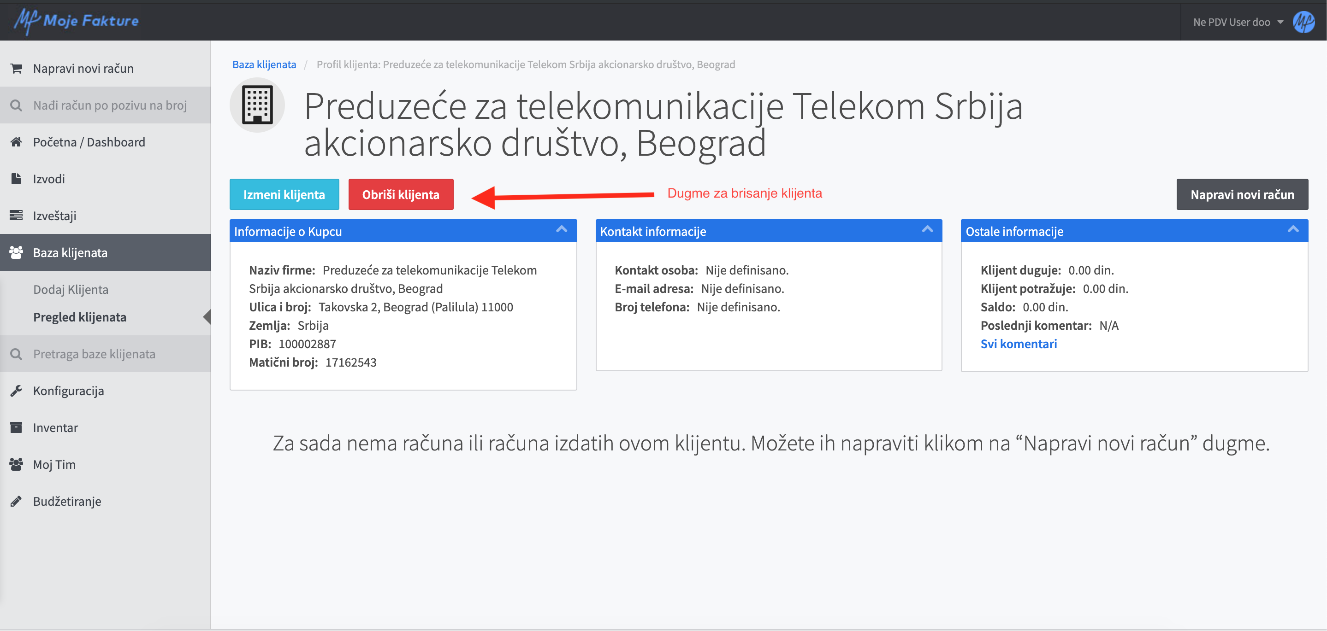Open Dodaj Klijenta submenu item
The image size is (1327, 631).
[71, 290]
